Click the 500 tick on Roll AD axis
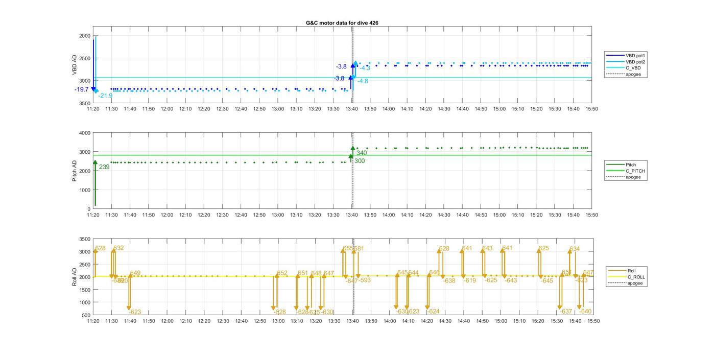 [86, 315]
